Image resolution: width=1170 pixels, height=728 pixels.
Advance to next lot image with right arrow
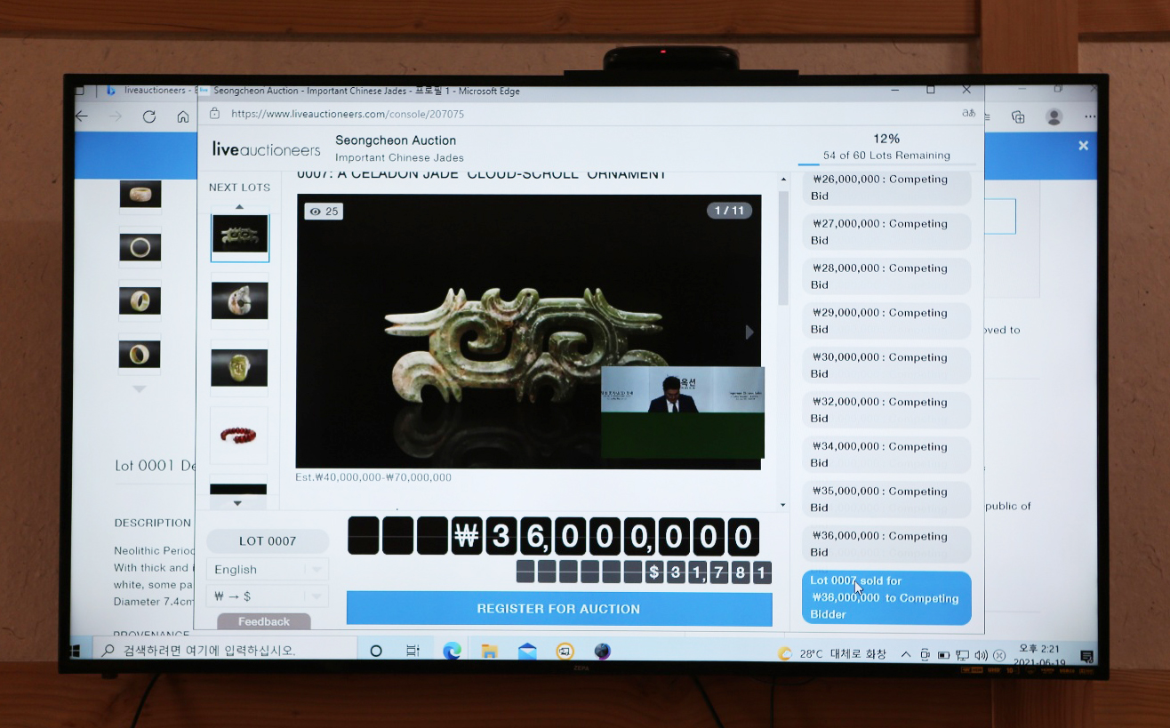click(749, 332)
